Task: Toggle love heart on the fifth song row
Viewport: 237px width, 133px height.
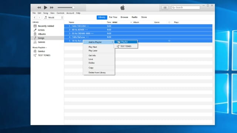Action: (x=169, y=41)
